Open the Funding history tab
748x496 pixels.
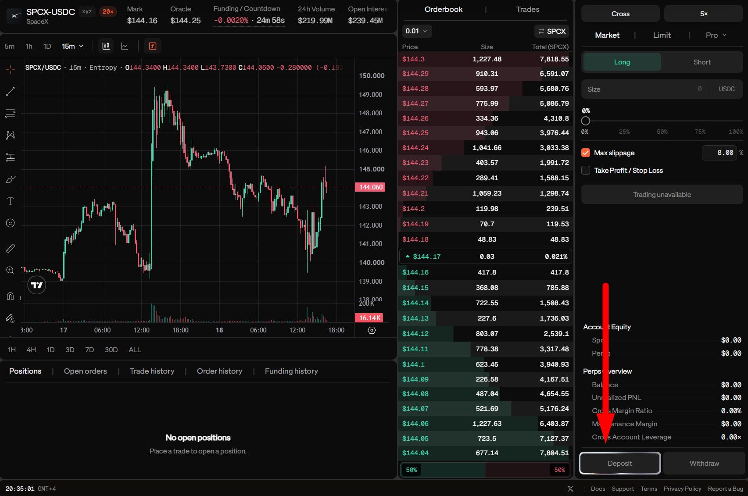pos(291,371)
